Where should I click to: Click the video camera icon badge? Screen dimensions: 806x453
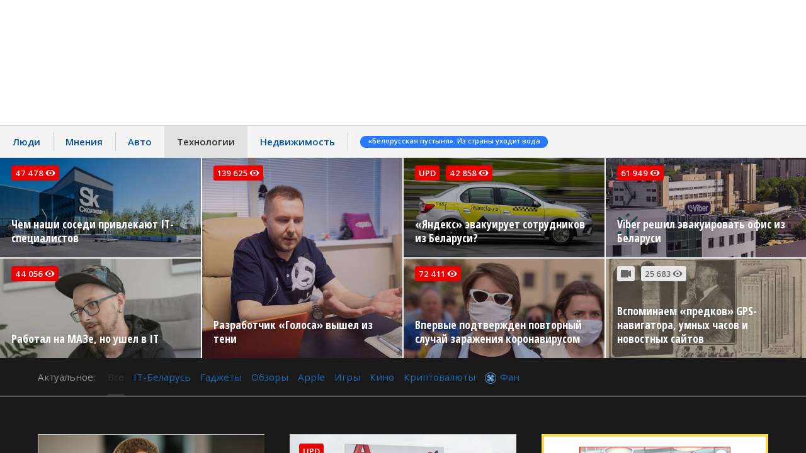click(626, 274)
